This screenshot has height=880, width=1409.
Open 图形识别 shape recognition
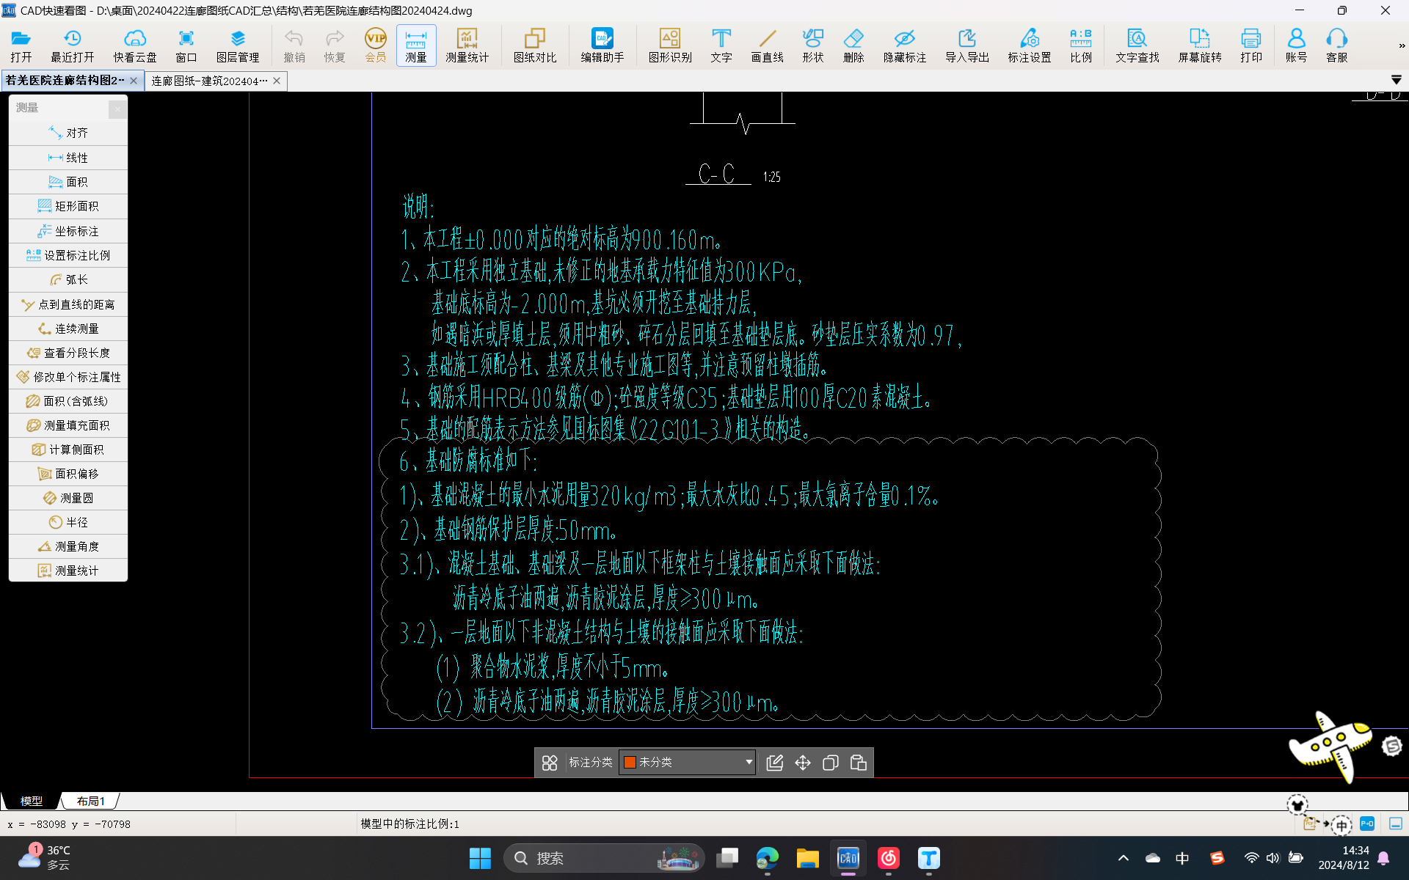670,45
